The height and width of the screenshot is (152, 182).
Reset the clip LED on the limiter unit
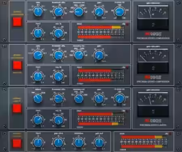pyautogui.click(x=127, y=111)
